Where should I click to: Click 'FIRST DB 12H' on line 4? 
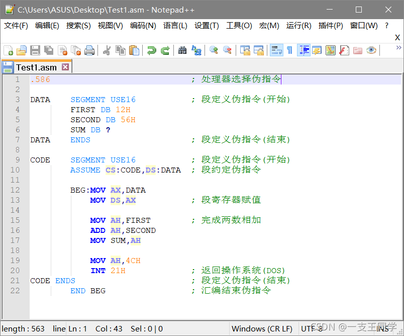(x=100, y=110)
